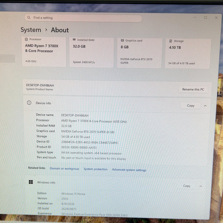Viewport: 223px width, 223px height.
Task: Open the 32.0 GB installed RAM card
Action: 92,52
